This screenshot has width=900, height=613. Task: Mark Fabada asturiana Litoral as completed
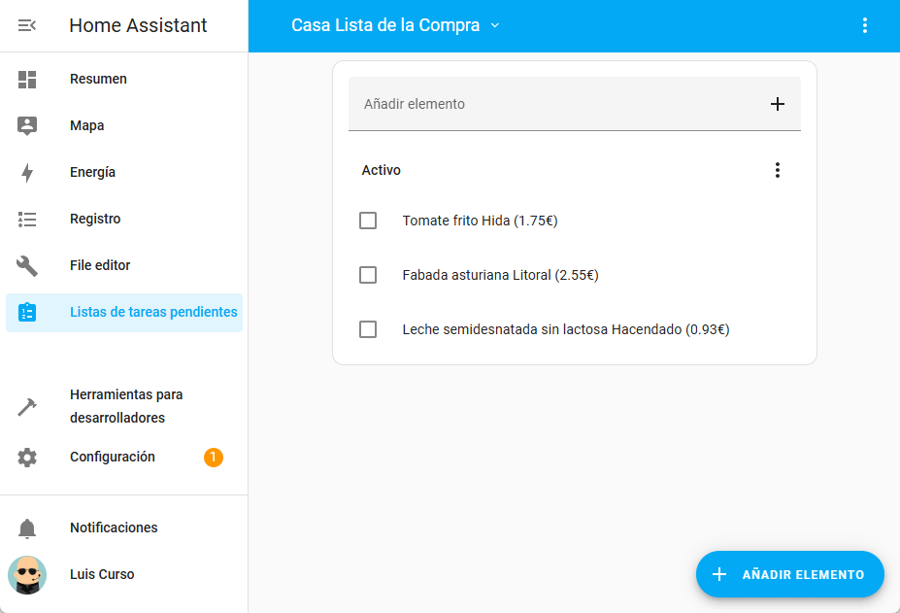point(368,275)
